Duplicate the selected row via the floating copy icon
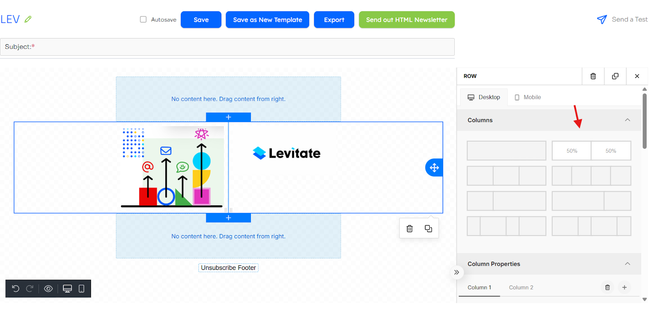This screenshot has width=656, height=335. tap(428, 229)
